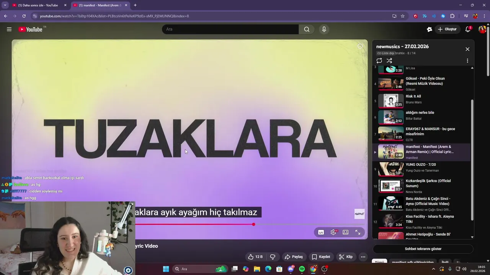Image resolution: width=490 pixels, height=275 pixels.
Task: Open the YouTube hamburger guide menu
Action: coord(9,29)
